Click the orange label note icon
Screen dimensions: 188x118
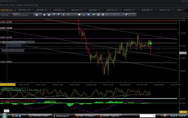pyautogui.click(x=79, y=15)
